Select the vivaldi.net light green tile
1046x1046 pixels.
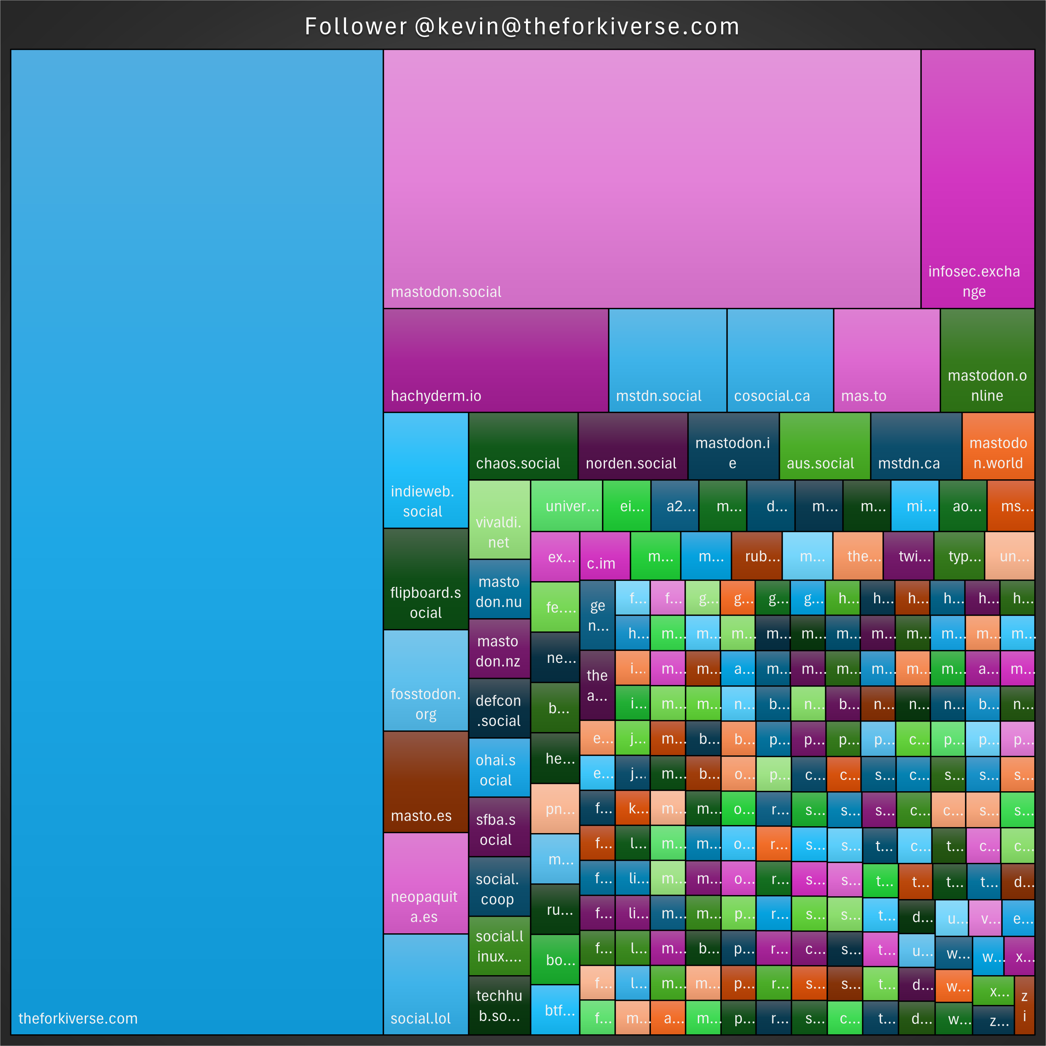(499, 519)
